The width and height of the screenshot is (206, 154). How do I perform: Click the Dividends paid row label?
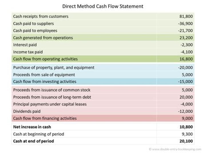(27, 111)
